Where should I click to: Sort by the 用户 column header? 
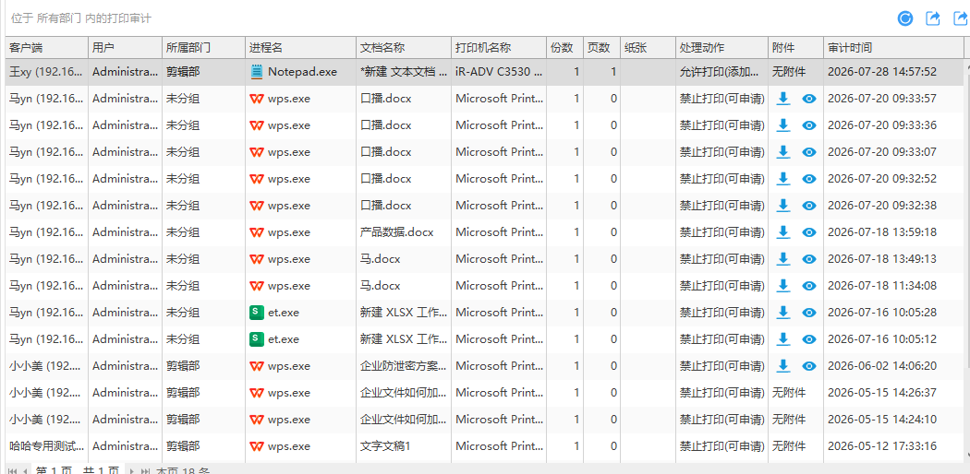[125, 48]
